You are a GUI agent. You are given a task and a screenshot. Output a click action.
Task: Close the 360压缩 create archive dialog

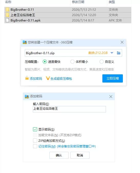(x=122, y=42)
